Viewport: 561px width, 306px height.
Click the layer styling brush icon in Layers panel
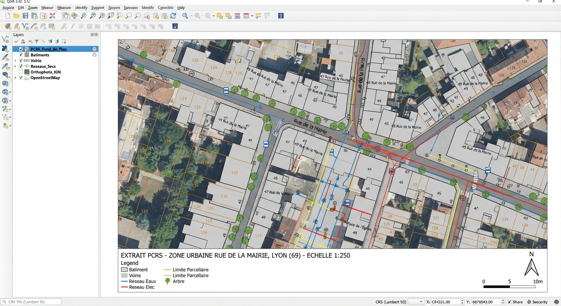click(x=16, y=41)
